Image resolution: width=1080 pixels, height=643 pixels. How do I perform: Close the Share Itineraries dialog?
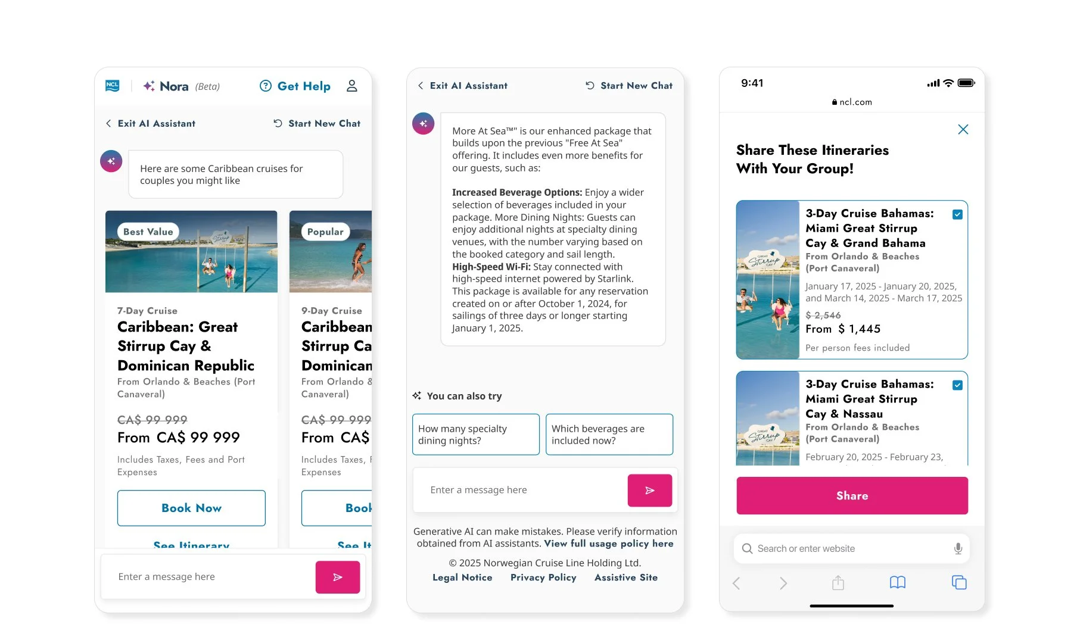(963, 129)
